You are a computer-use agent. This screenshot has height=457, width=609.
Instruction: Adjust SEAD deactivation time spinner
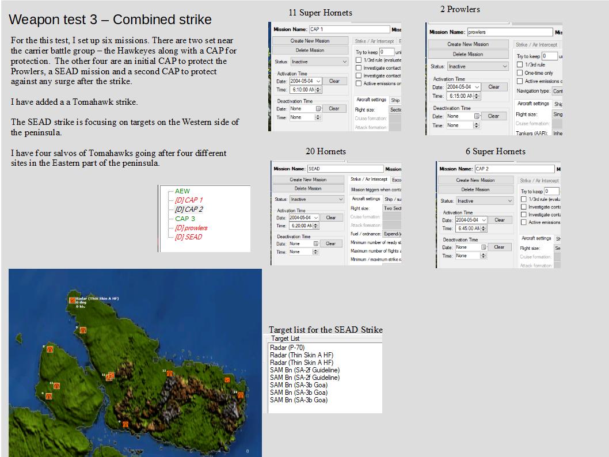tap(315, 252)
